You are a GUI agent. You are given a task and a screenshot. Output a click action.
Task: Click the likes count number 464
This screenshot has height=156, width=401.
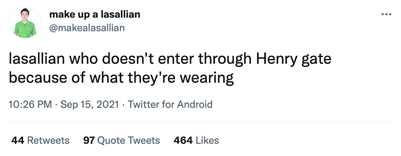183,140
